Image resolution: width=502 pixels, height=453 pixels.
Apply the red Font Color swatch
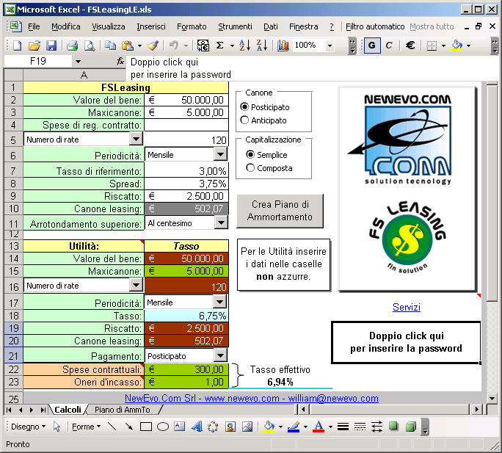point(319,427)
